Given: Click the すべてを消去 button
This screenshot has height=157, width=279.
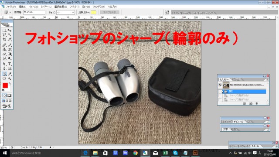Looking at the screenshot, I should point(109,12).
